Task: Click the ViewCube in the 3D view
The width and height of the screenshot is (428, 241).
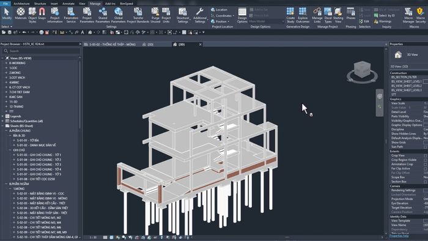Action: click(362, 70)
